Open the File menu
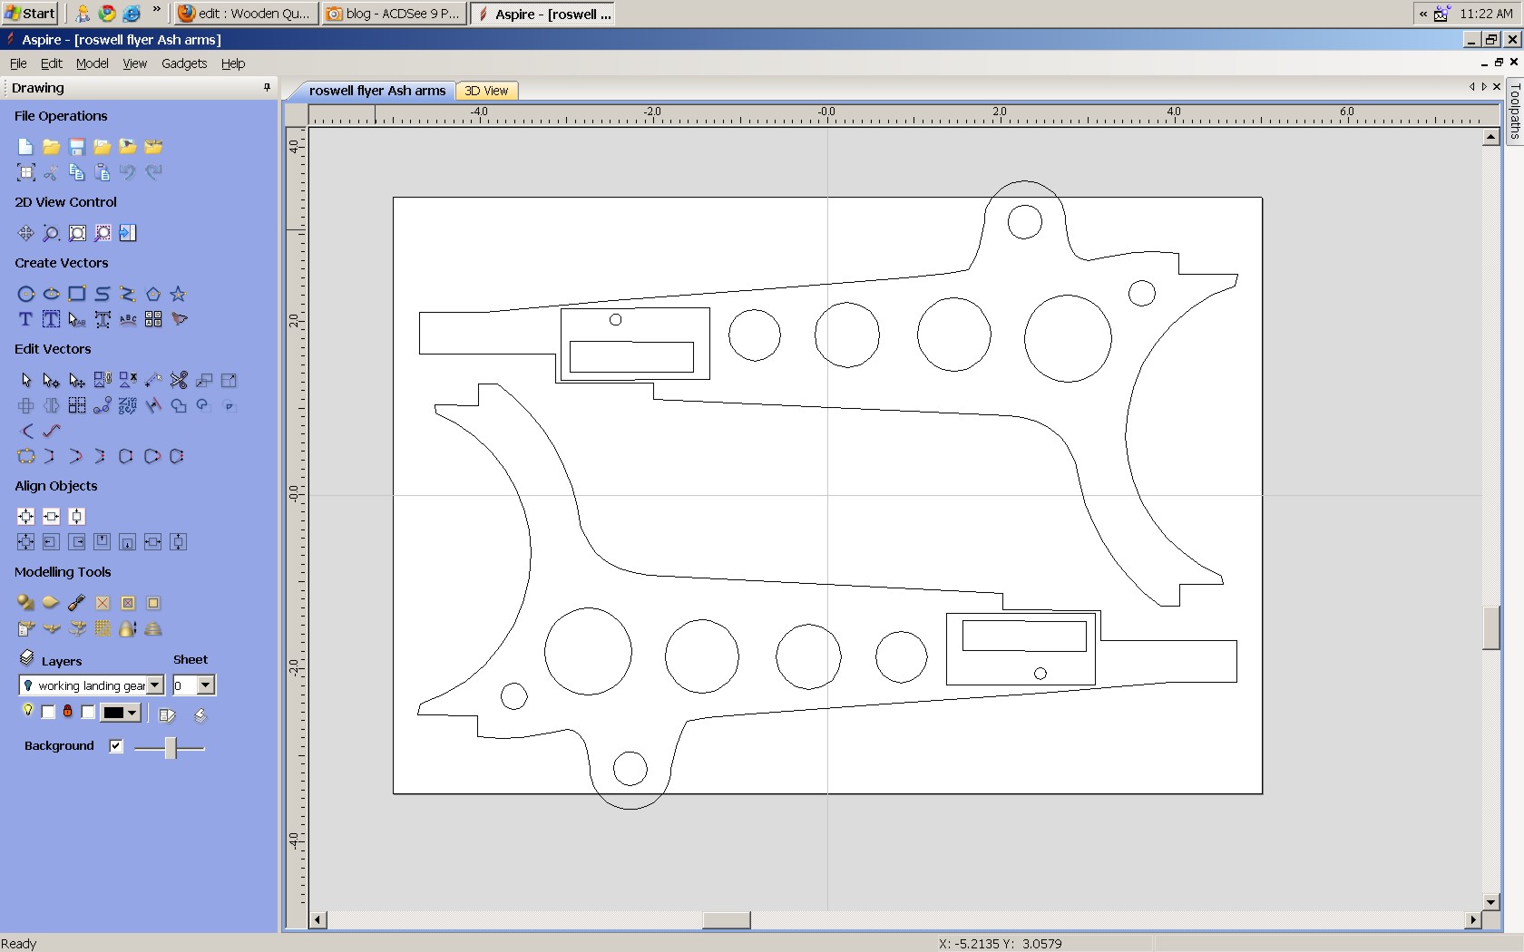Image resolution: width=1524 pixels, height=952 pixels. [18, 63]
